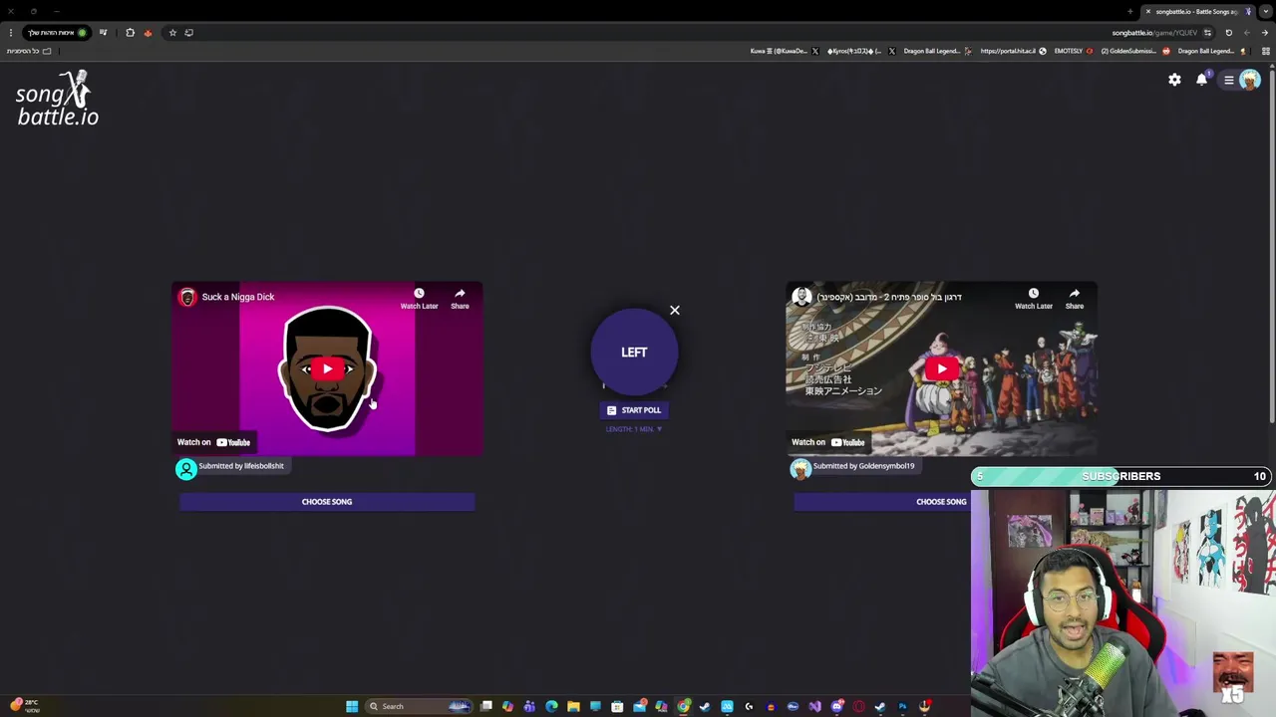Click the round LEFT button
The image size is (1276, 717).
[x=634, y=352]
